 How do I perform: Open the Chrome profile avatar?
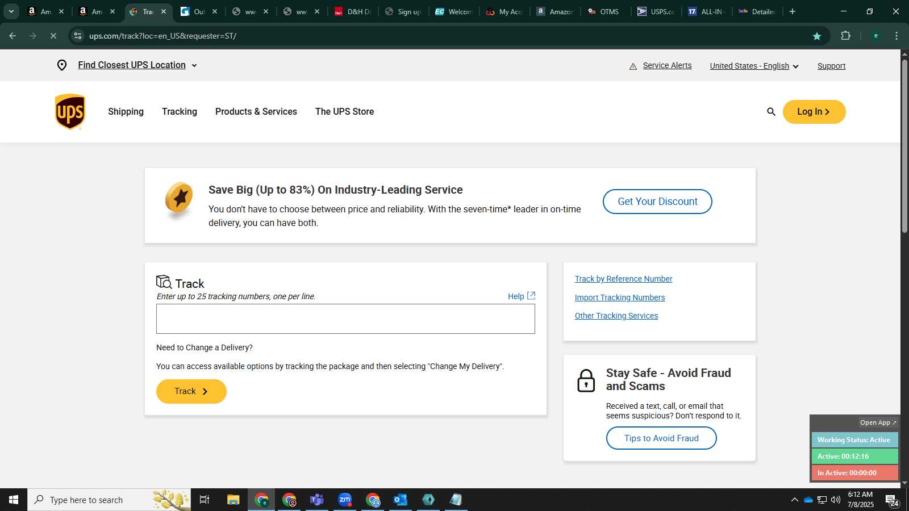[875, 36]
